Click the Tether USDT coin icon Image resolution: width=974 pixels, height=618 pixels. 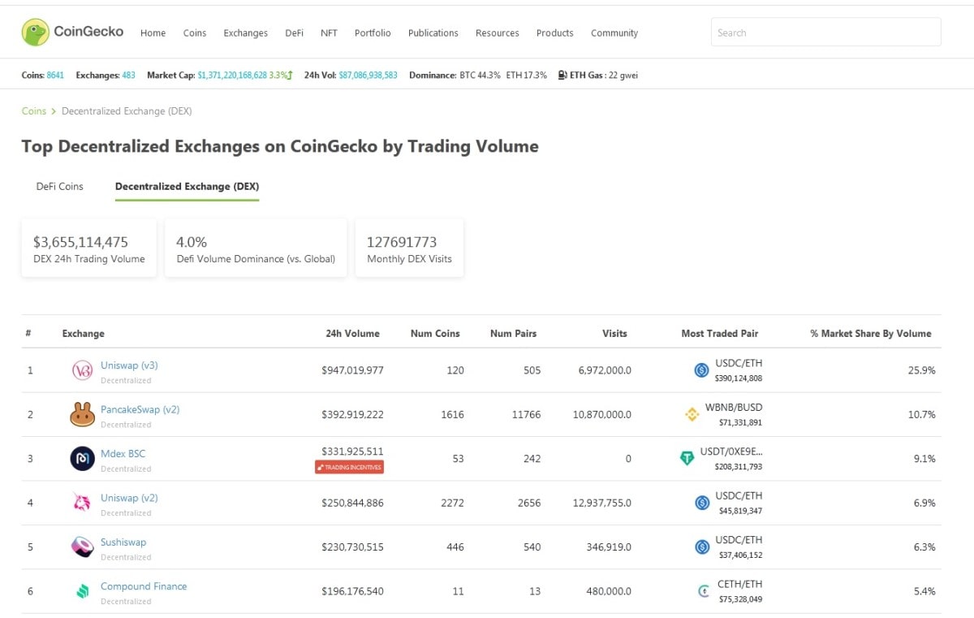tap(687, 459)
